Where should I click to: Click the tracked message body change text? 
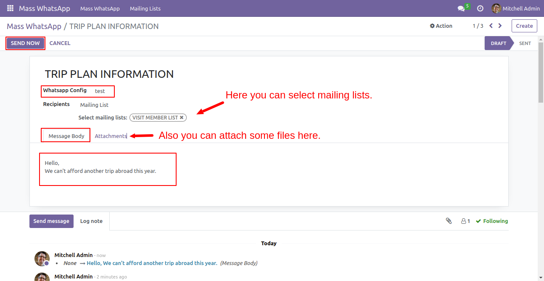(152, 263)
